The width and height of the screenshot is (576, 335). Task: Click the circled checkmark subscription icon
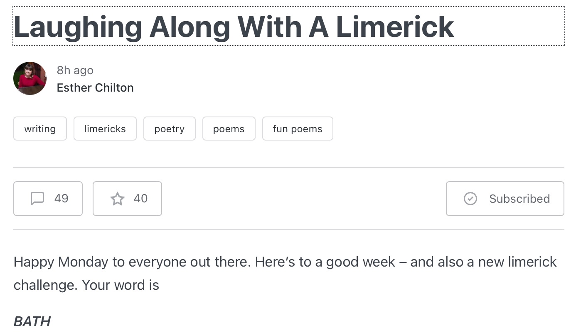(x=470, y=199)
